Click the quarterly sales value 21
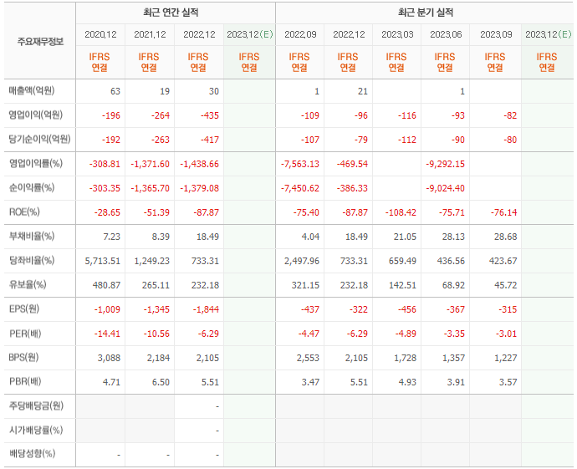The width and height of the screenshot is (577, 469). pos(363,91)
